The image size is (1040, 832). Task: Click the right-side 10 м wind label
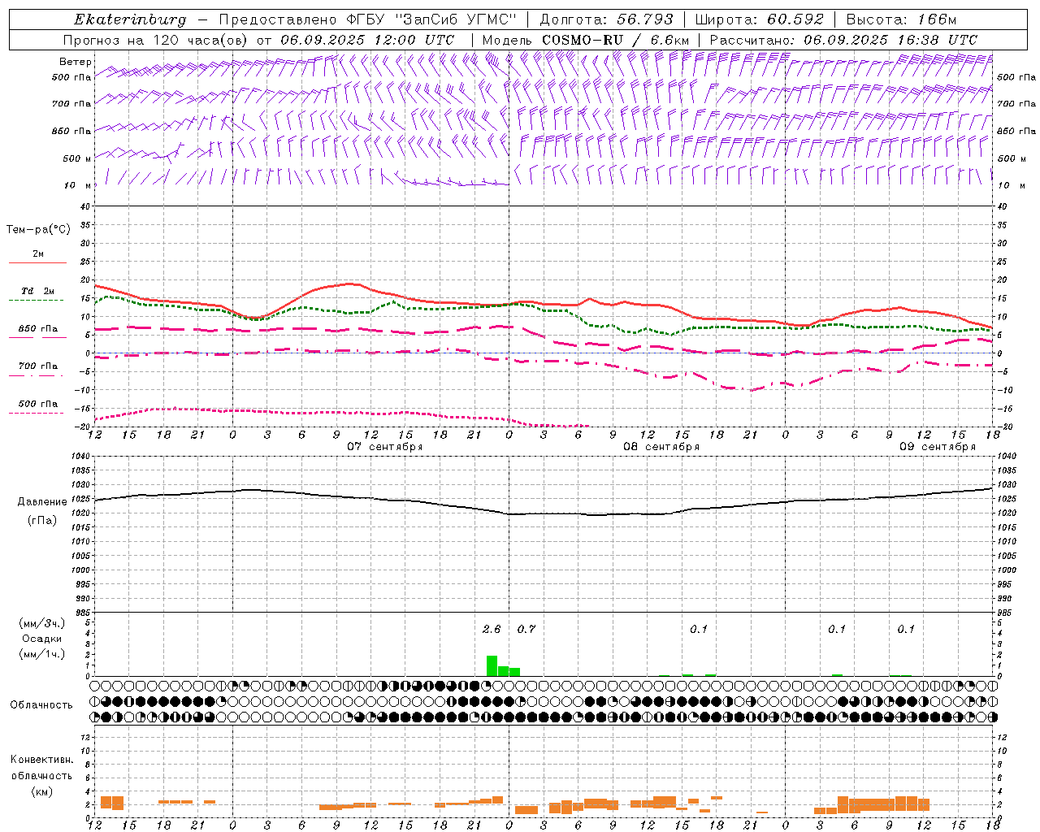coord(1011,185)
